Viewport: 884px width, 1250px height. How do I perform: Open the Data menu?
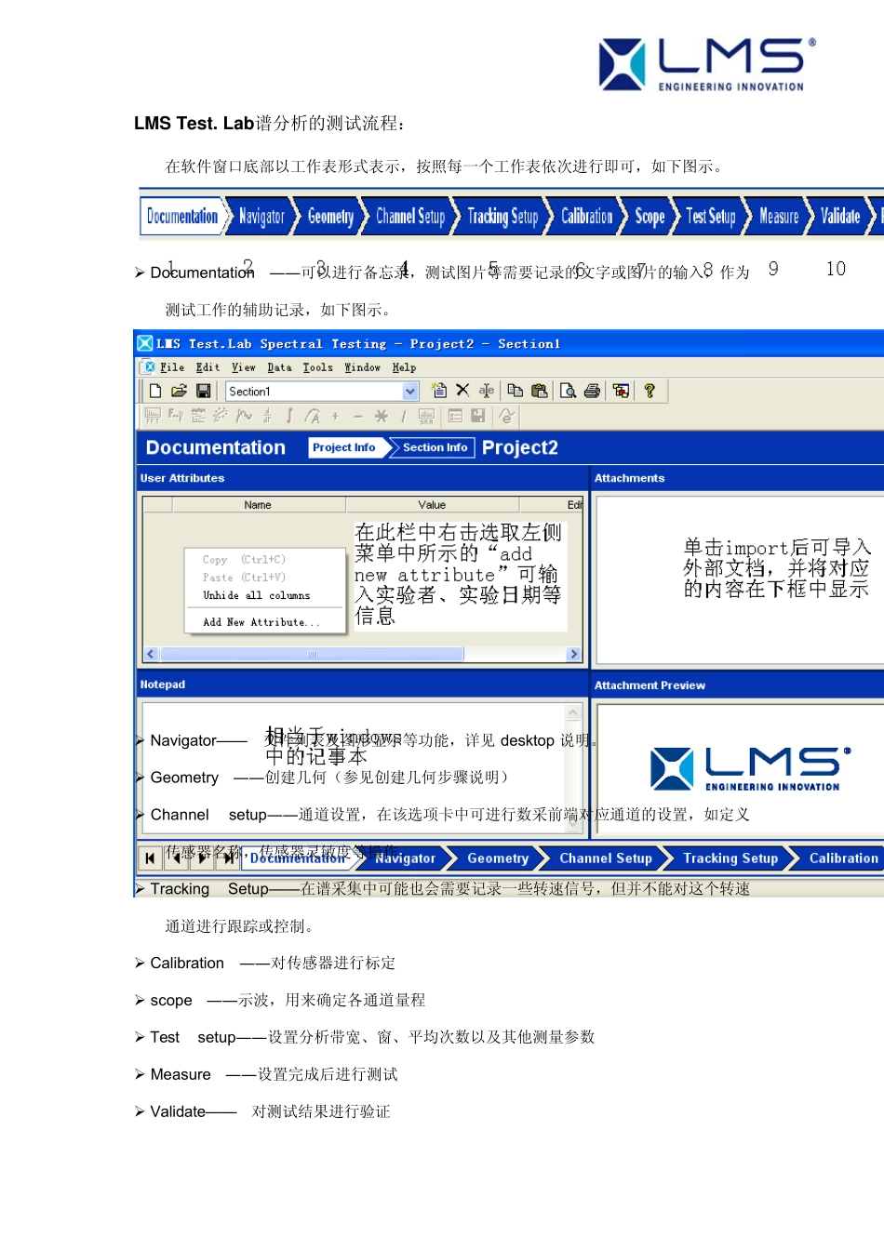pos(279,367)
